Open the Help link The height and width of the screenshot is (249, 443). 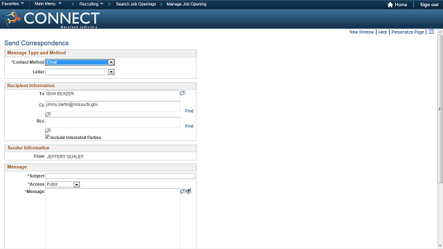[383, 33]
